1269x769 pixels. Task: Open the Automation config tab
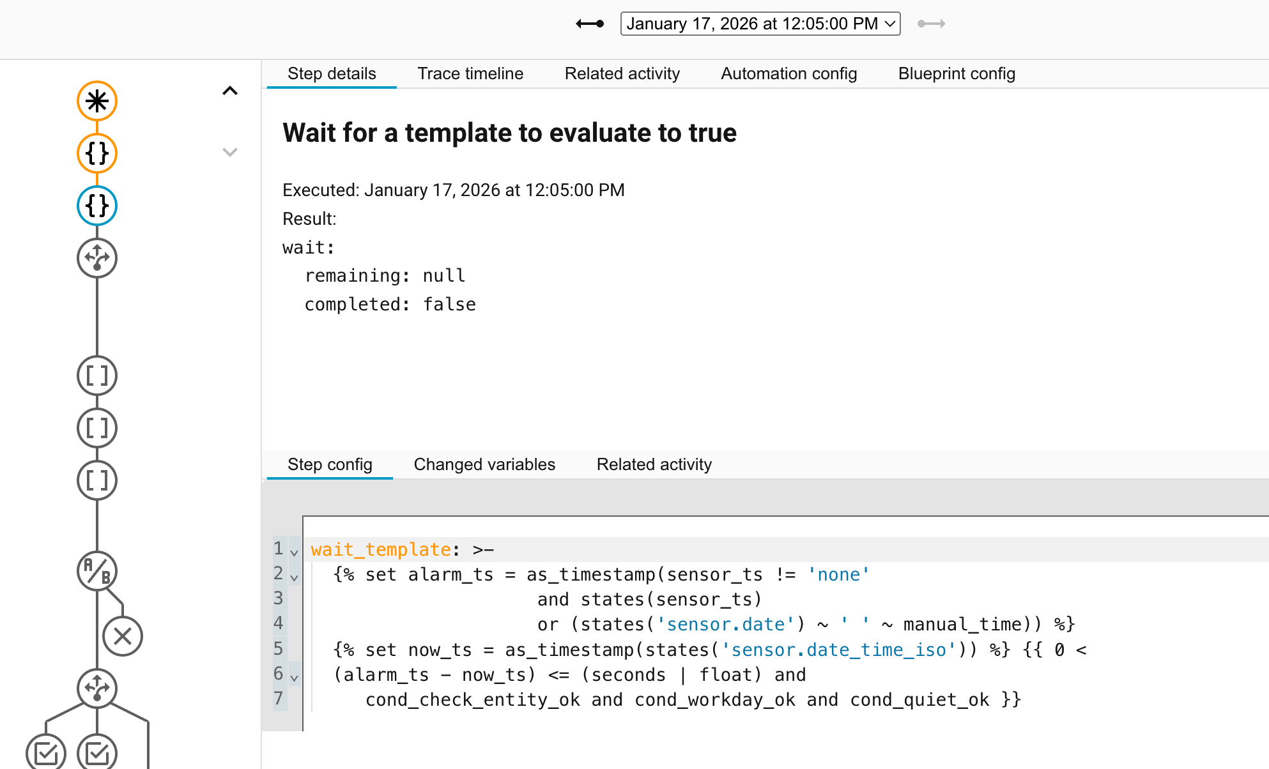pyautogui.click(x=788, y=73)
